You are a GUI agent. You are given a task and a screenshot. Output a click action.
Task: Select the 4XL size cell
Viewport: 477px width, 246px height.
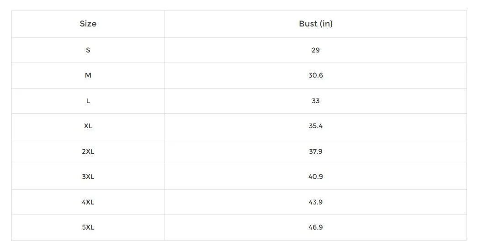88,202
